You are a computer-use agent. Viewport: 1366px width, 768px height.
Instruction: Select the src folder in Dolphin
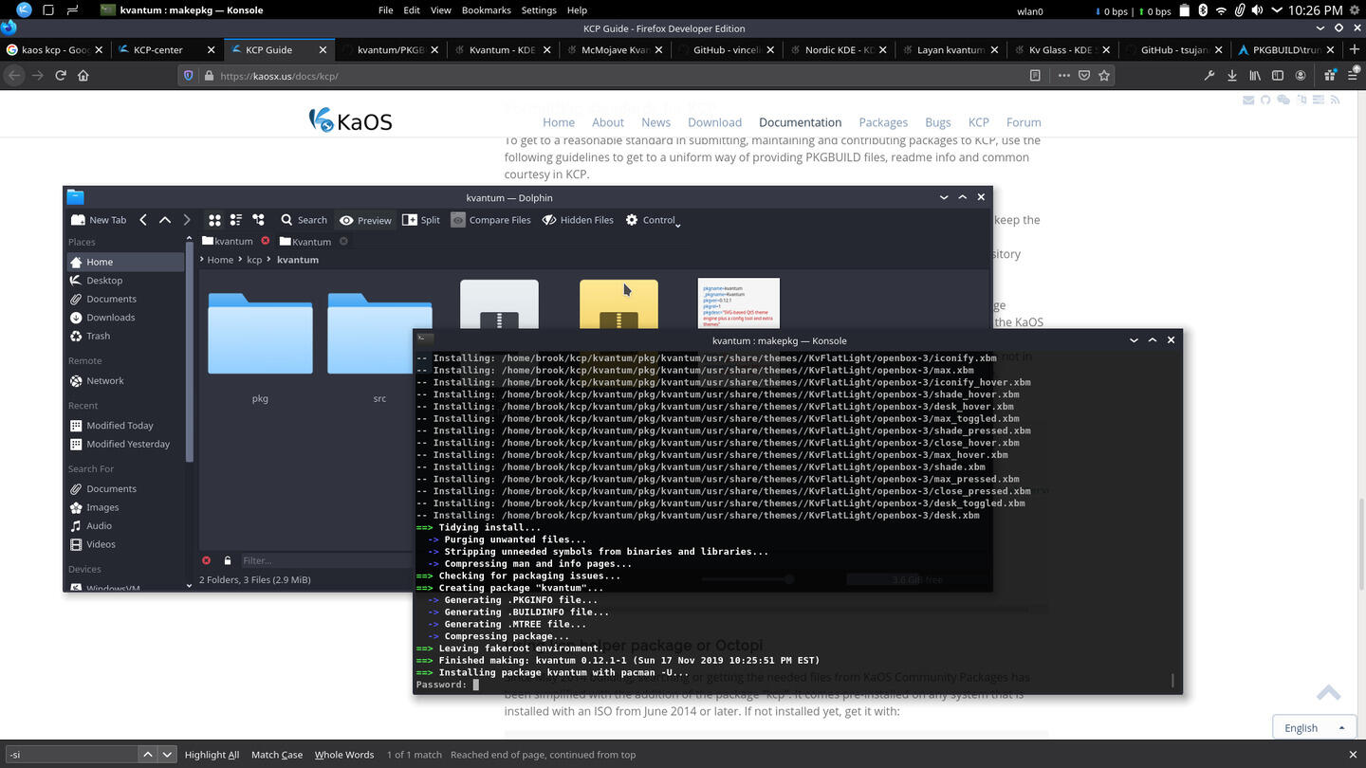[x=379, y=334]
